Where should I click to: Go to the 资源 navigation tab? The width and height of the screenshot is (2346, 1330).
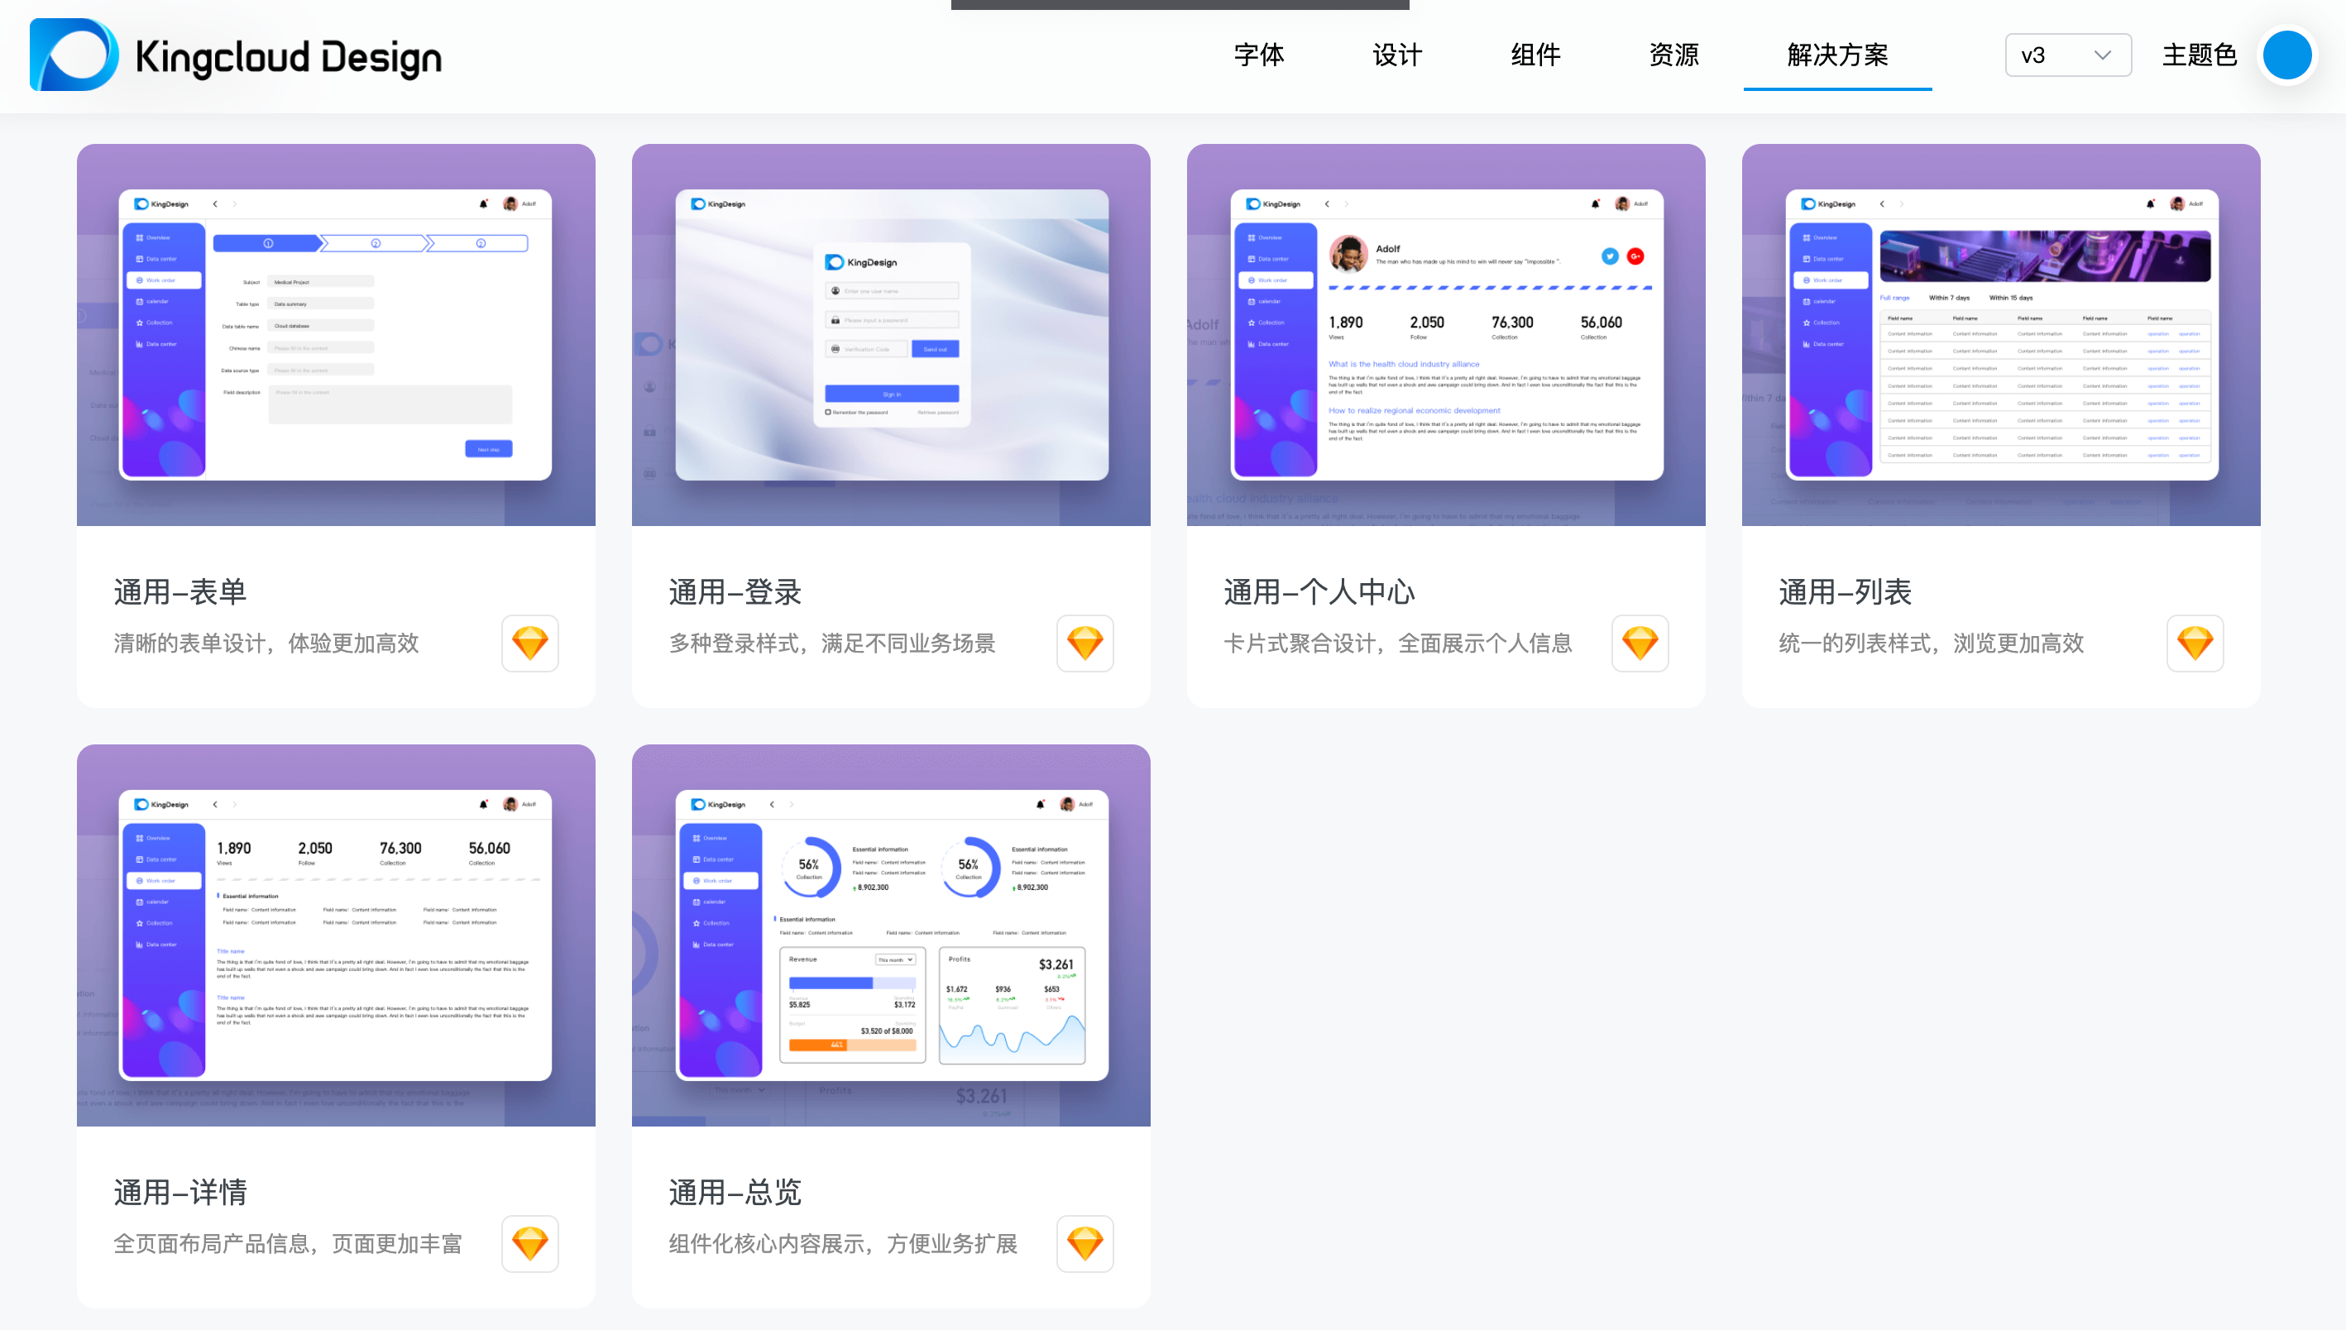[x=1673, y=55]
